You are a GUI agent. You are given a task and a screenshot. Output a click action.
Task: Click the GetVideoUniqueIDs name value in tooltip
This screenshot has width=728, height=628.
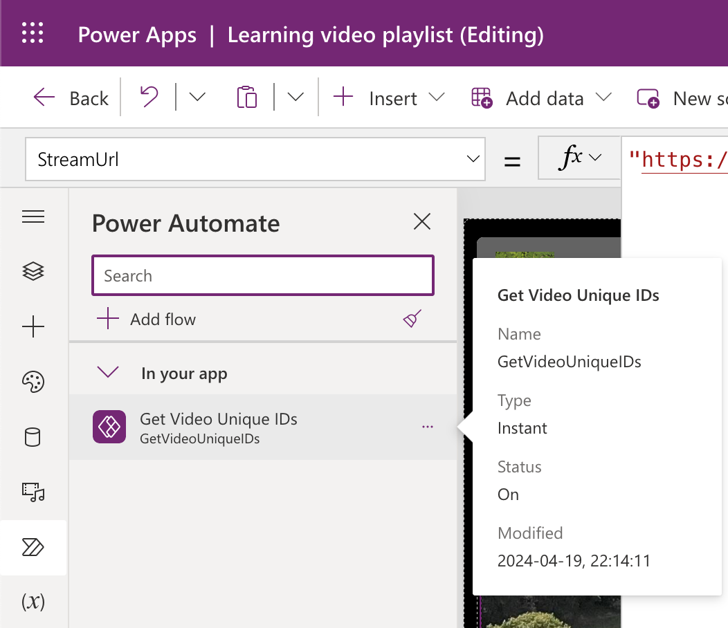pos(570,362)
